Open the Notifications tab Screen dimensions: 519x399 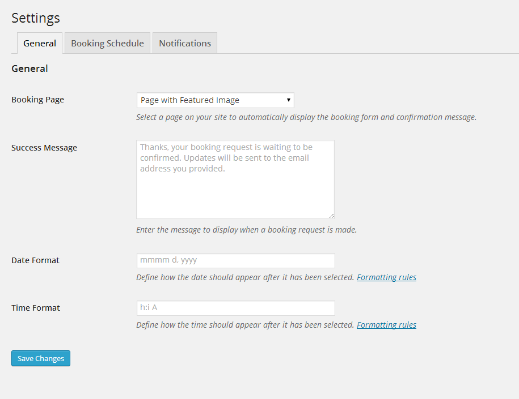(x=184, y=43)
